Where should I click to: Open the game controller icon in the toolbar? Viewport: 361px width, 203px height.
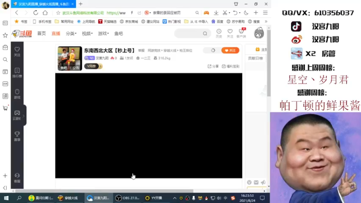[206, 13]
